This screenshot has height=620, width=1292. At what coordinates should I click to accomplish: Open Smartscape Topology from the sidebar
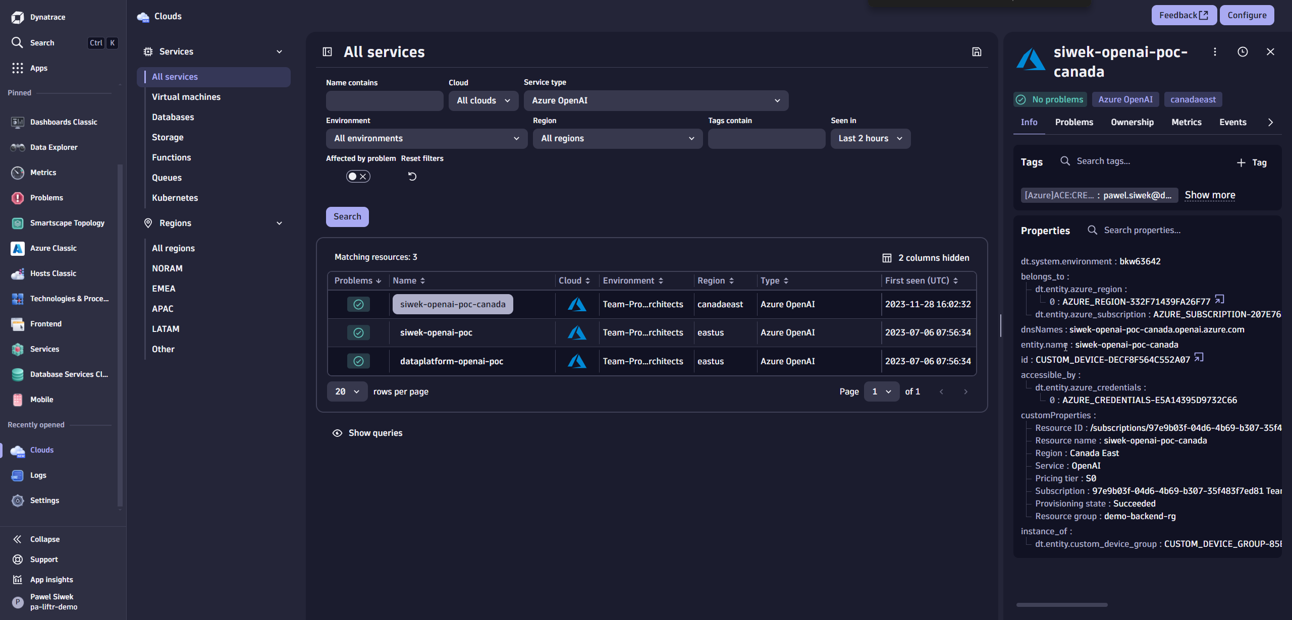point(67,222)
